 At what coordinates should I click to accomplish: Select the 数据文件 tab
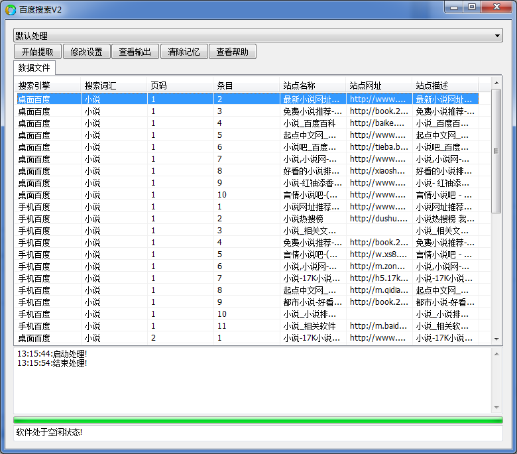(34, 68)
